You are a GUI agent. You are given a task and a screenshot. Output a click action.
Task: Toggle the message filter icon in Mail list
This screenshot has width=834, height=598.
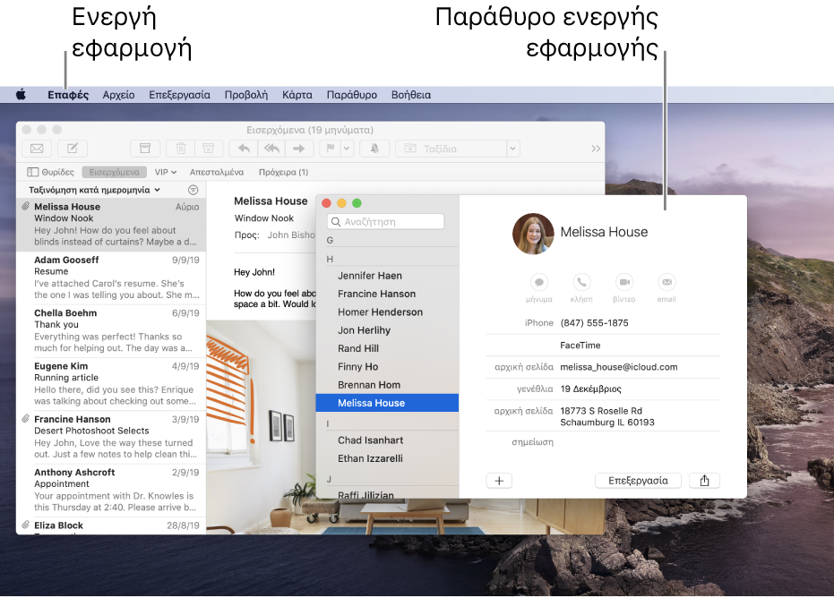tap(193, 190)
